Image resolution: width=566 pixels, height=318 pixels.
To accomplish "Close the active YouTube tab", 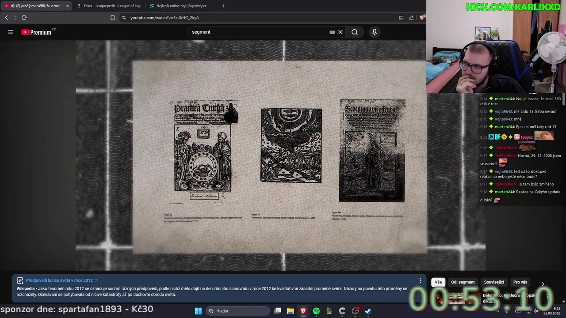I will pyautogui.click(x=67, y=6).
